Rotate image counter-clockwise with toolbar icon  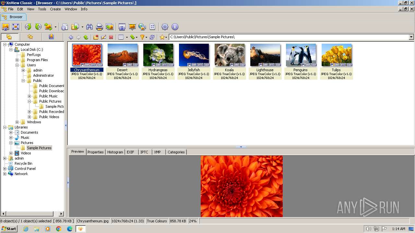(28, 27)
